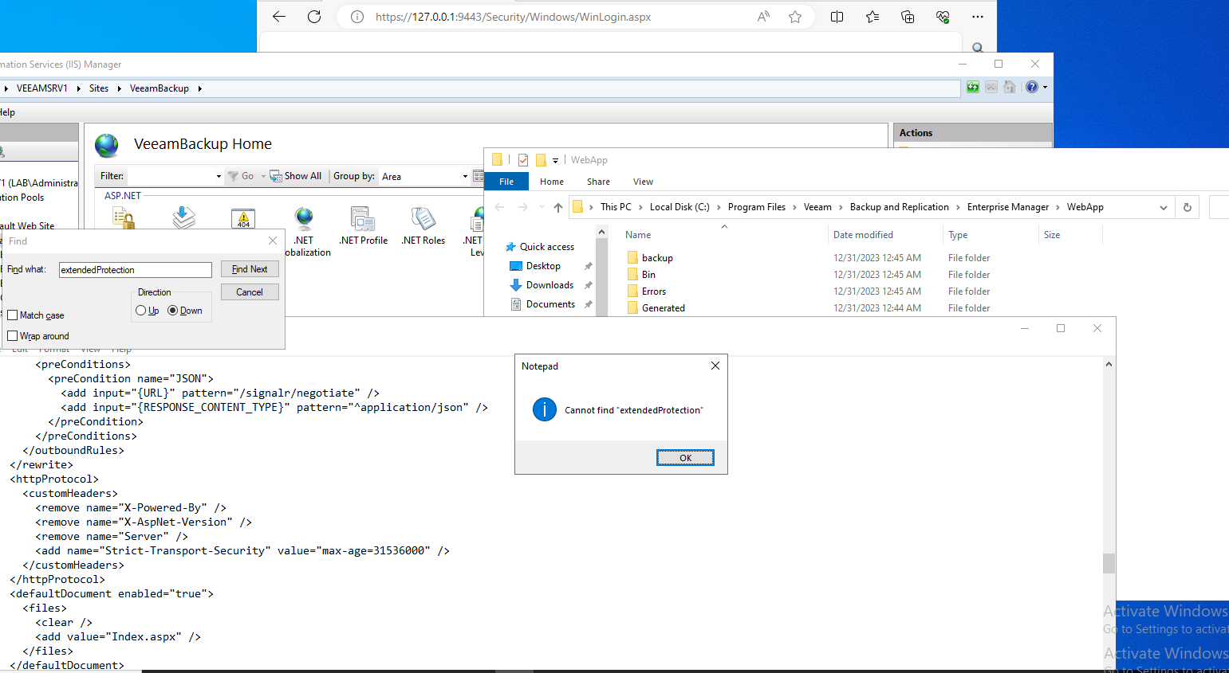View site information icon in address bar
Viewport: 1229px width, 673px height.
pyautogui.click(x=357, y=17)
